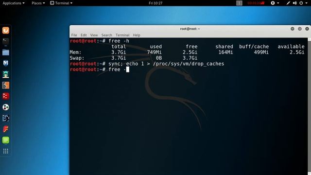The image size is (311, 175).
Task: Open the red Maltego dock icon
Action: (6, 96)
